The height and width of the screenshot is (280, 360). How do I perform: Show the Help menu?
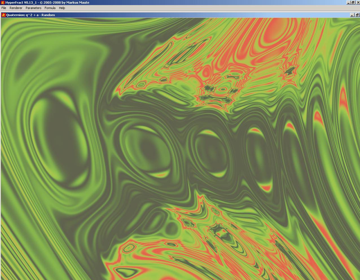[62, 8]
